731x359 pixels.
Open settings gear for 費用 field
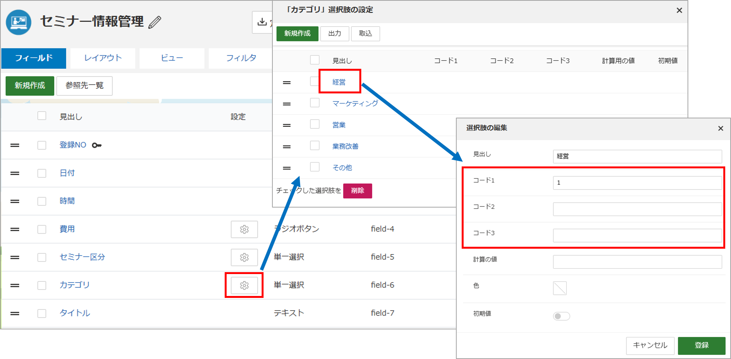tap(244, 229)
